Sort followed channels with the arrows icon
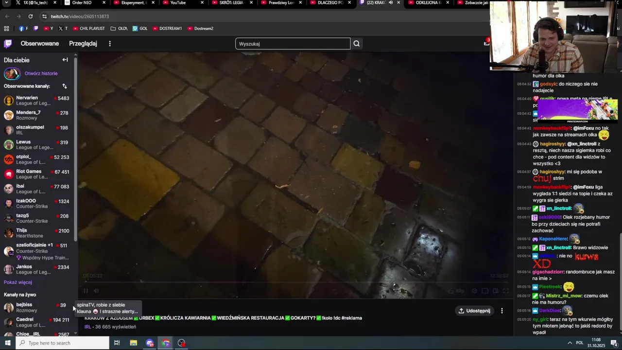 (65, 86)
